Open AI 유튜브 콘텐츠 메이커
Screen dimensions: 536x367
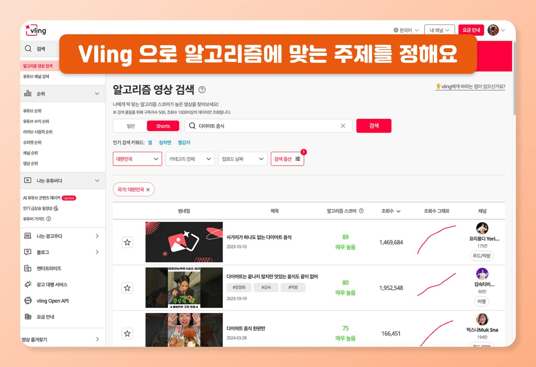42,198
